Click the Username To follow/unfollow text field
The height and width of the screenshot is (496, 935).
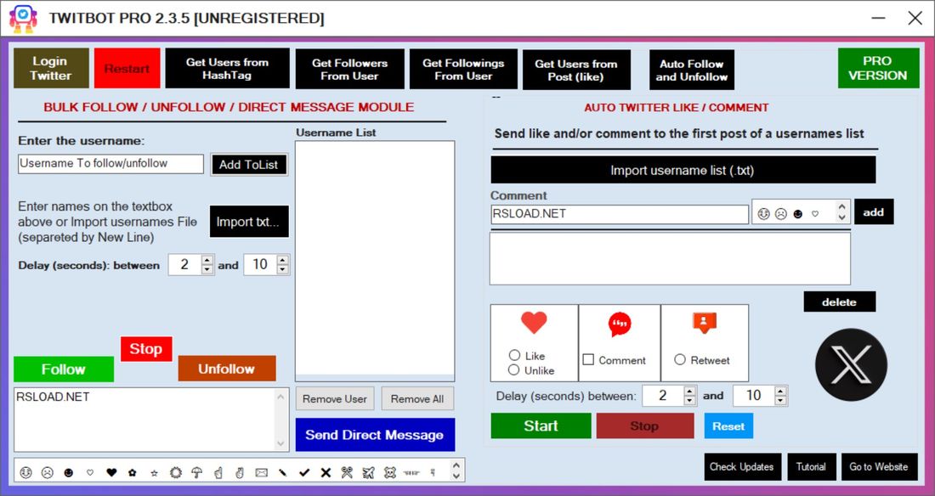[x=110, y=163]
